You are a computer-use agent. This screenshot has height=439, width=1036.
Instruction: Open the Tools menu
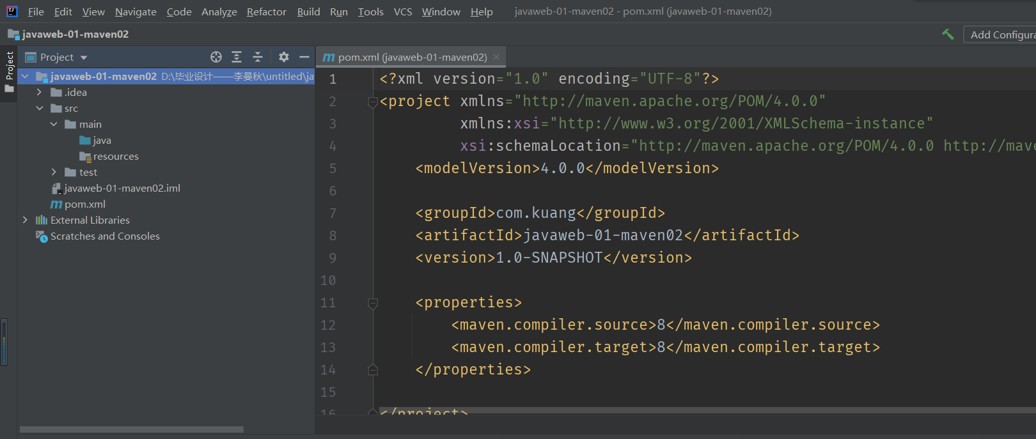[x=371, y=12]
